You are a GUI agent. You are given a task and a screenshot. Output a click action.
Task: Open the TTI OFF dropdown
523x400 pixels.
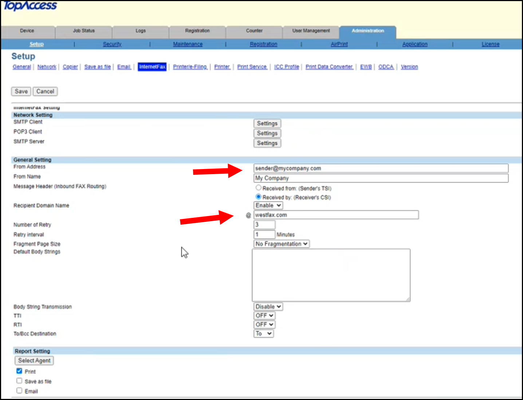[x=264, y=315]
